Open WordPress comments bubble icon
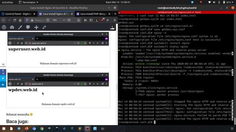The image size is (236, 132). [28, 27]
